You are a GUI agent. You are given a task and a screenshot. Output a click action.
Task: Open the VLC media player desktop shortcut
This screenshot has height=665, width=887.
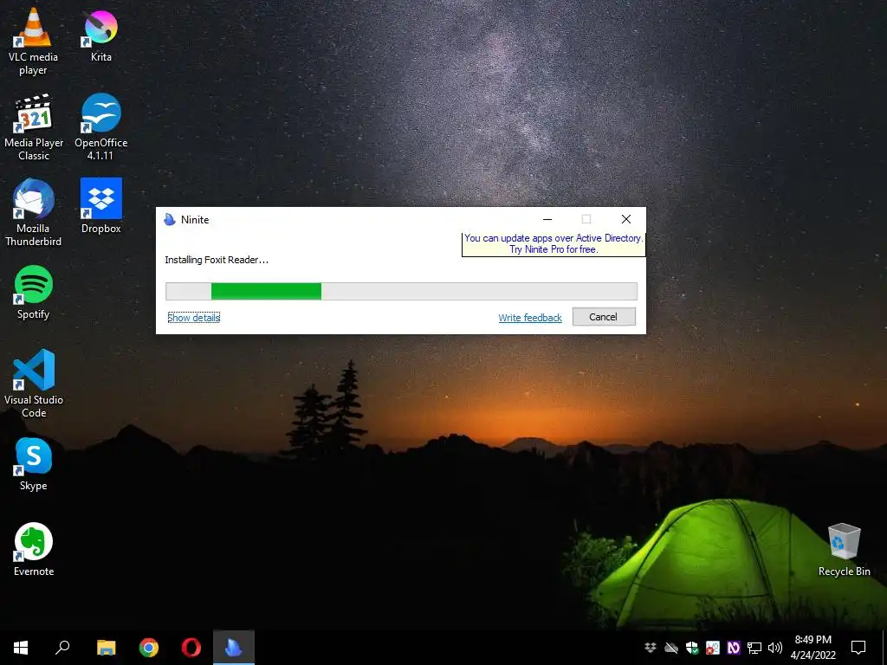coord(34,42)
